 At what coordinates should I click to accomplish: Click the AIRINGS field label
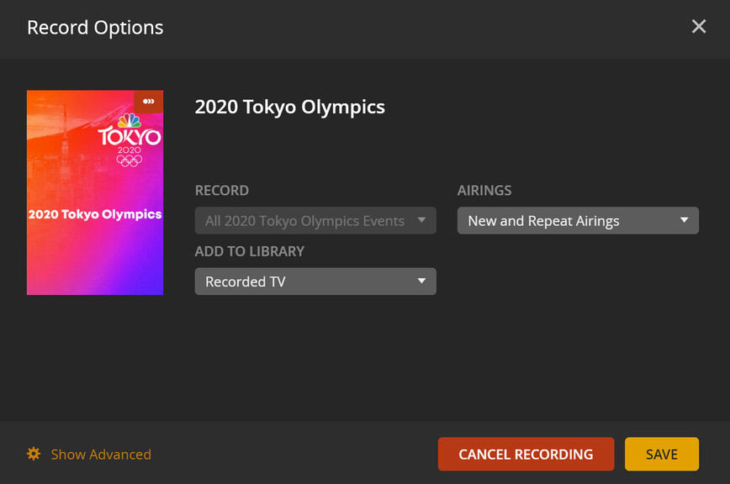[x=484, y=191]
